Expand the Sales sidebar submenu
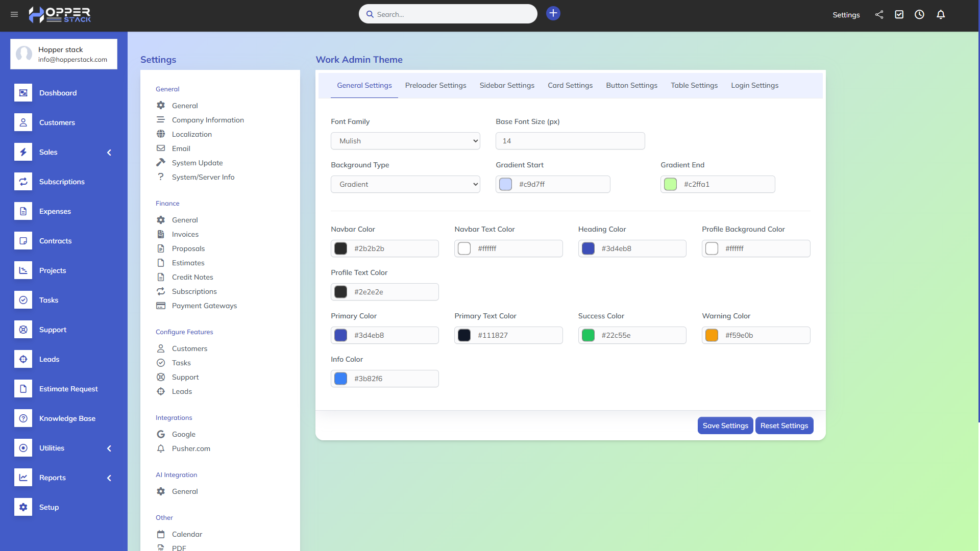Screen dimensions: 980x551 [109, 152]
